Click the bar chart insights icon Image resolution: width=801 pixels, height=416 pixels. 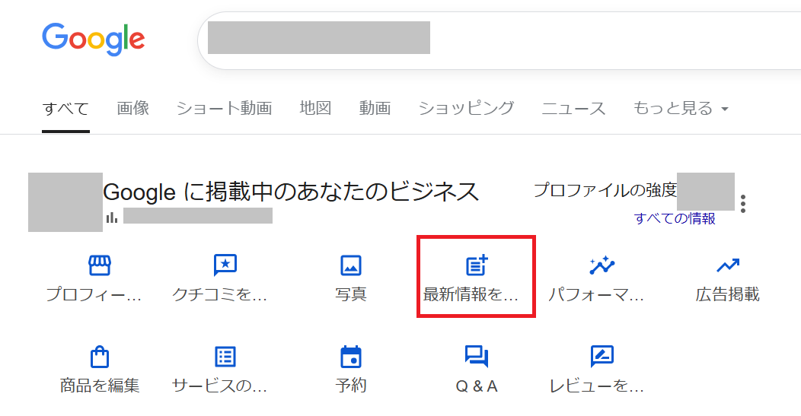(x=112, y=218)
